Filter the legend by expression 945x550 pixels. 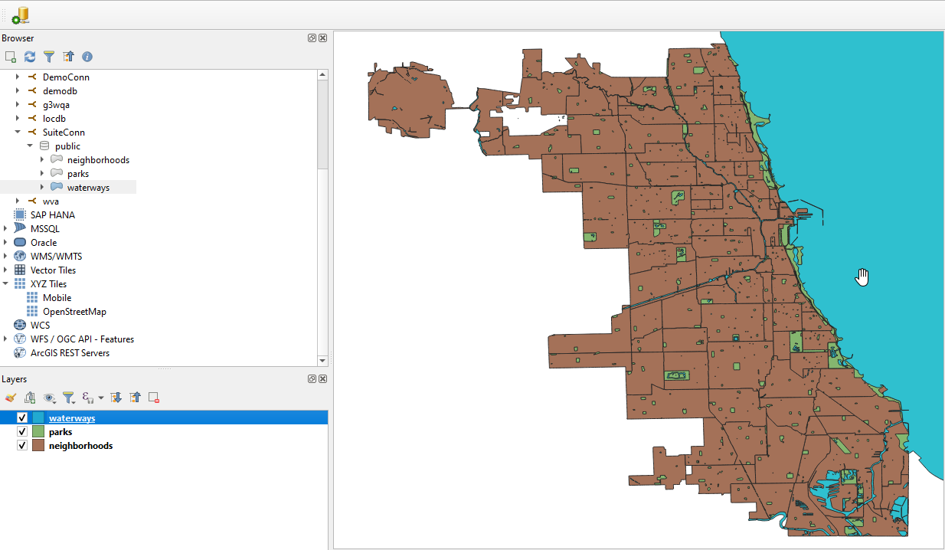click(88, 398)
